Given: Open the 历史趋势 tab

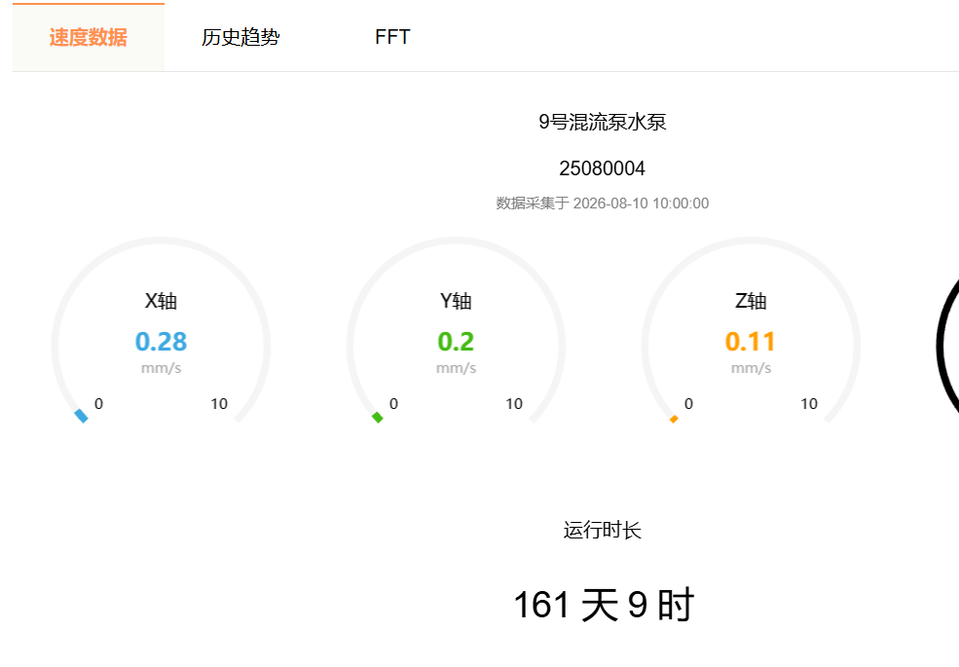Looking at the screenshot, I should click(x=240, y=37).
